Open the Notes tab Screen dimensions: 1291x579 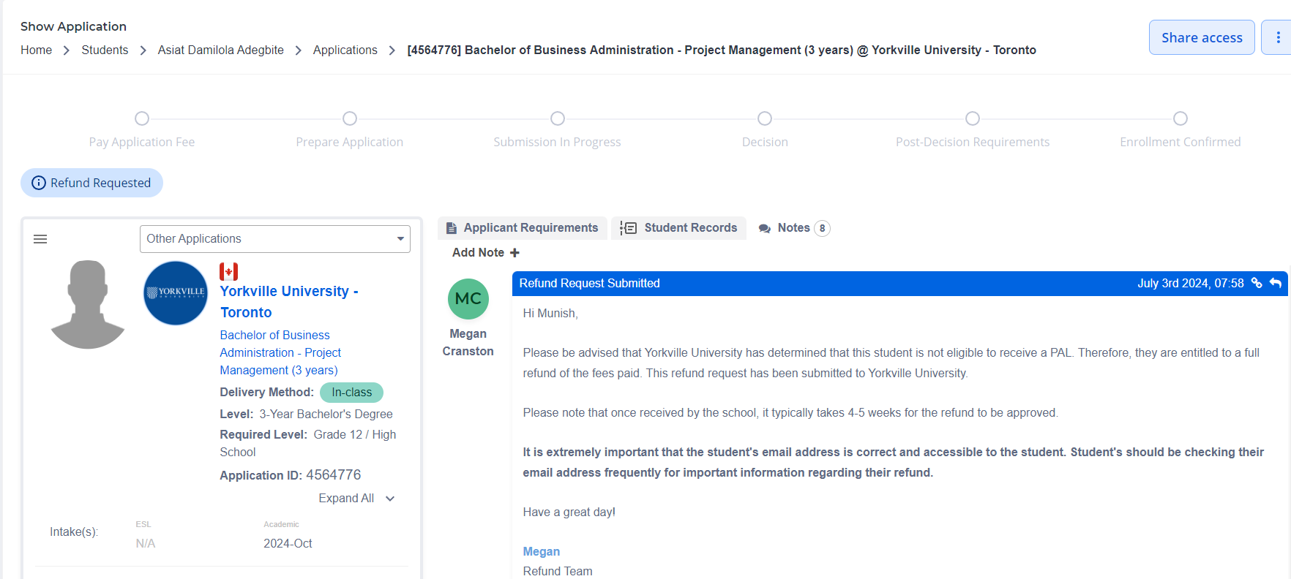793,228
